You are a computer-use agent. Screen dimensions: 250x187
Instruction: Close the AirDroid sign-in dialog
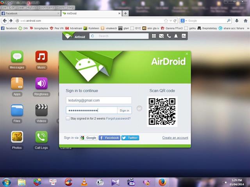(187, 54)
